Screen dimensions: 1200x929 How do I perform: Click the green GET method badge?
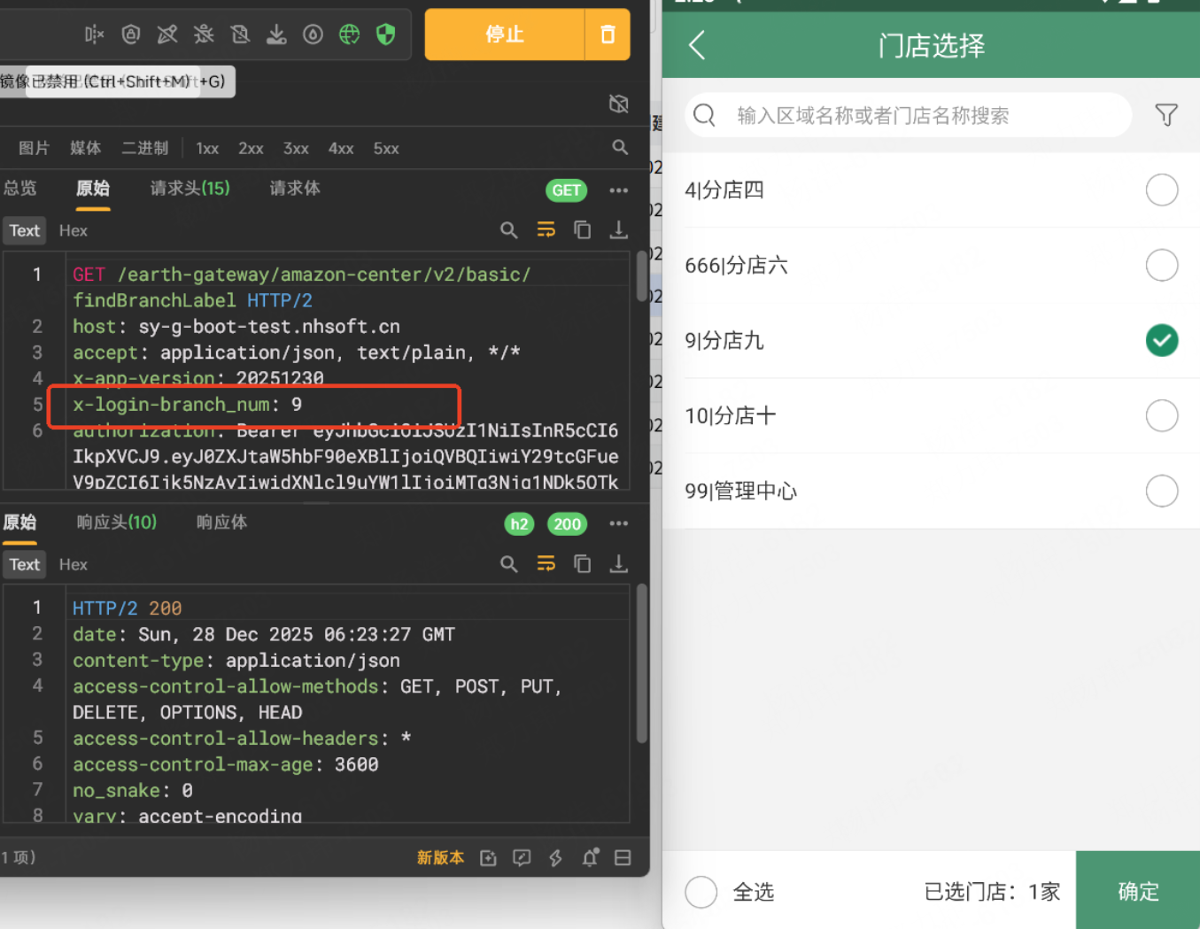click(x=566, y=190)
